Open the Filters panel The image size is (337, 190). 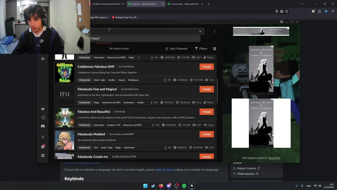tap(201, 49)
